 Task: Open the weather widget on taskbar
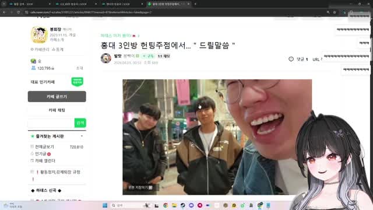tap(13, 205)
